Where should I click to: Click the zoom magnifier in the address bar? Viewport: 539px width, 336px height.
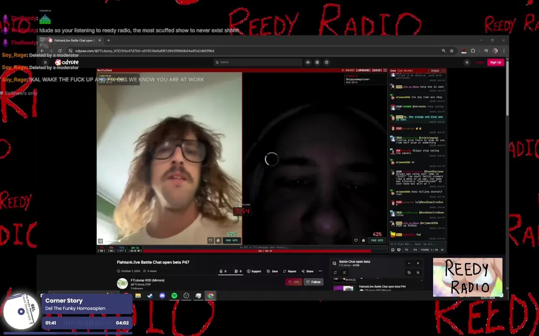[x=444, y=51]
